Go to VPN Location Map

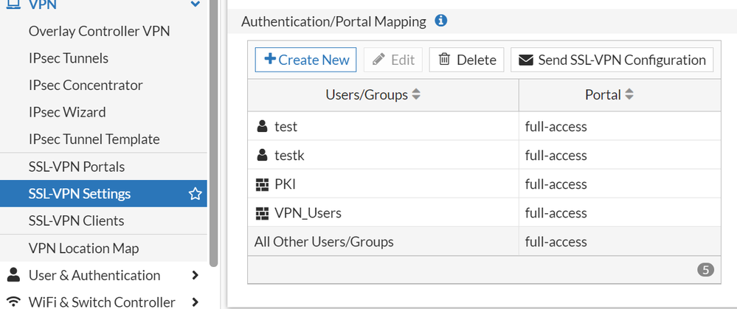(83, 249)
